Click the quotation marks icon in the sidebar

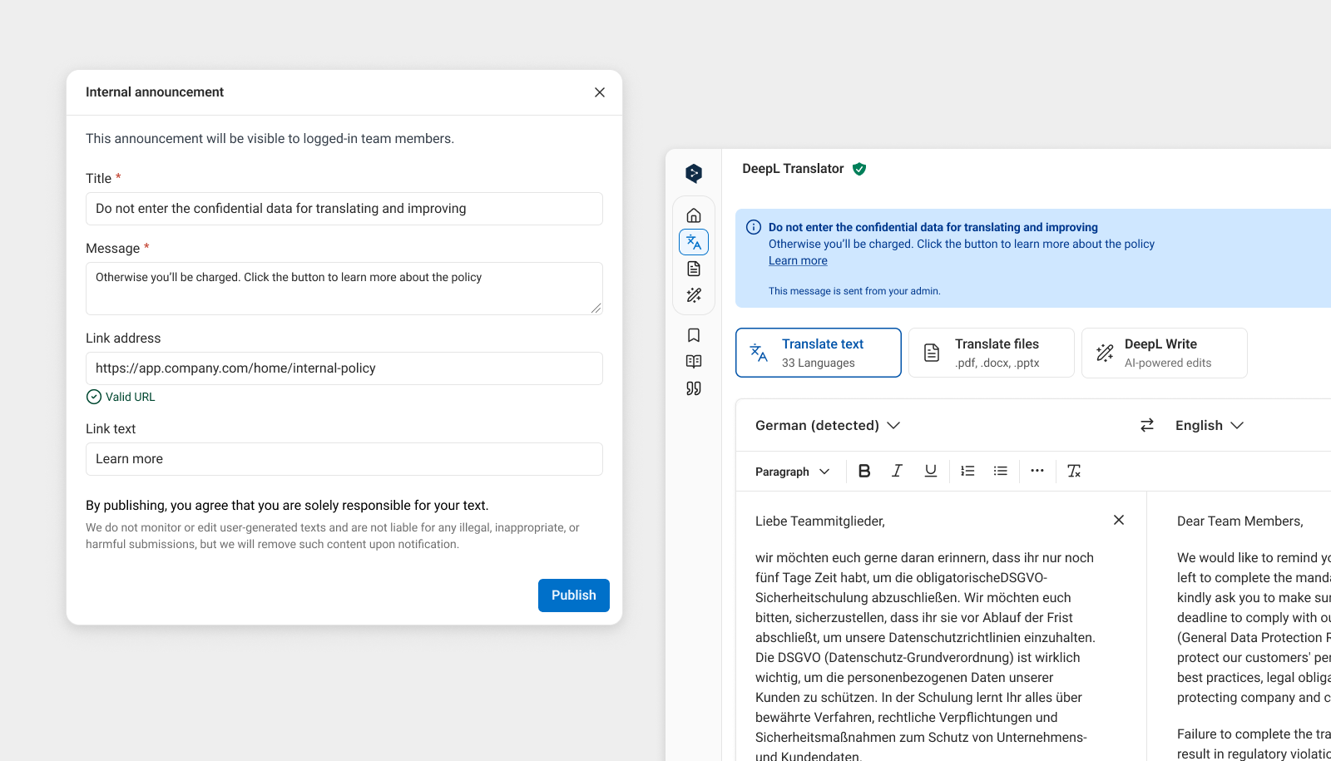(x=694, y=388)
